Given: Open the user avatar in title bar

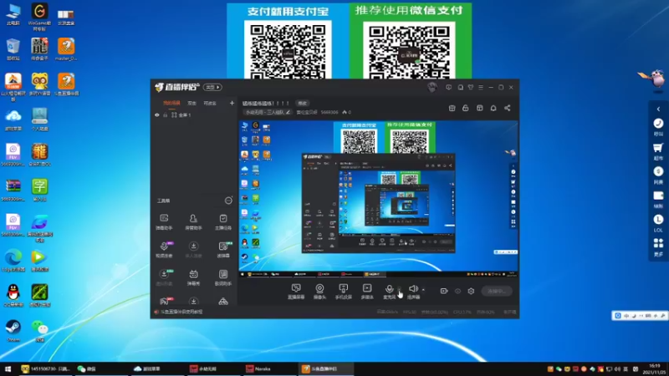Looking at the screenshot, I should [x=432, y=88].
